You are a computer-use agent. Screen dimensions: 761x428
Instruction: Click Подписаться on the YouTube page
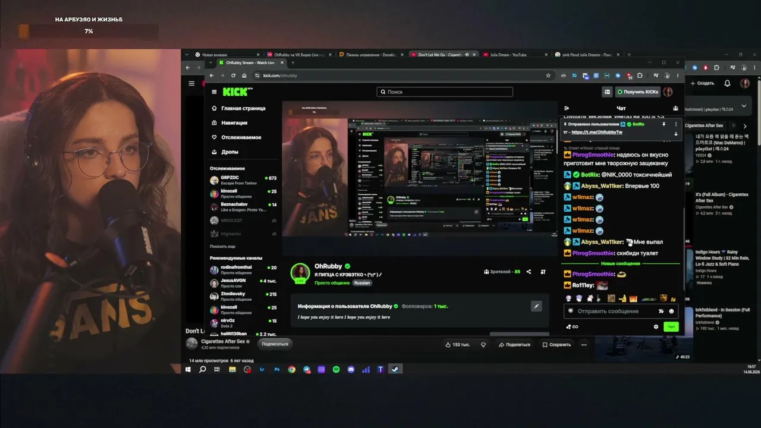[x=275, y=344]
